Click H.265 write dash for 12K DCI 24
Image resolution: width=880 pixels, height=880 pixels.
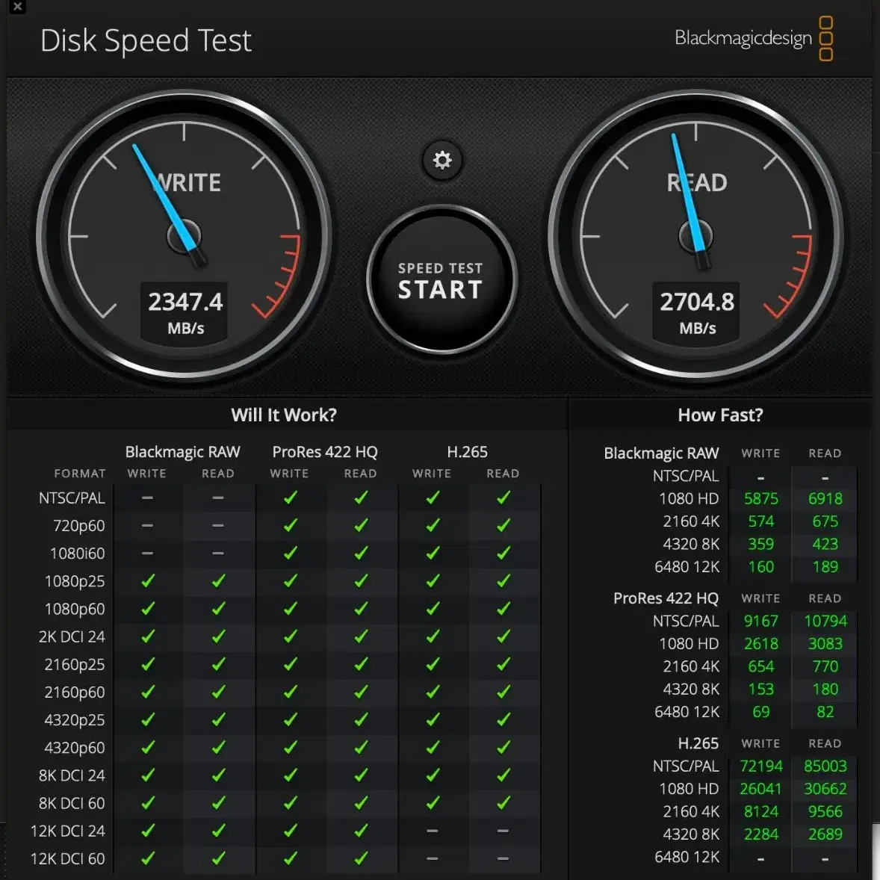pyautogui.click(x=432, y=831)
